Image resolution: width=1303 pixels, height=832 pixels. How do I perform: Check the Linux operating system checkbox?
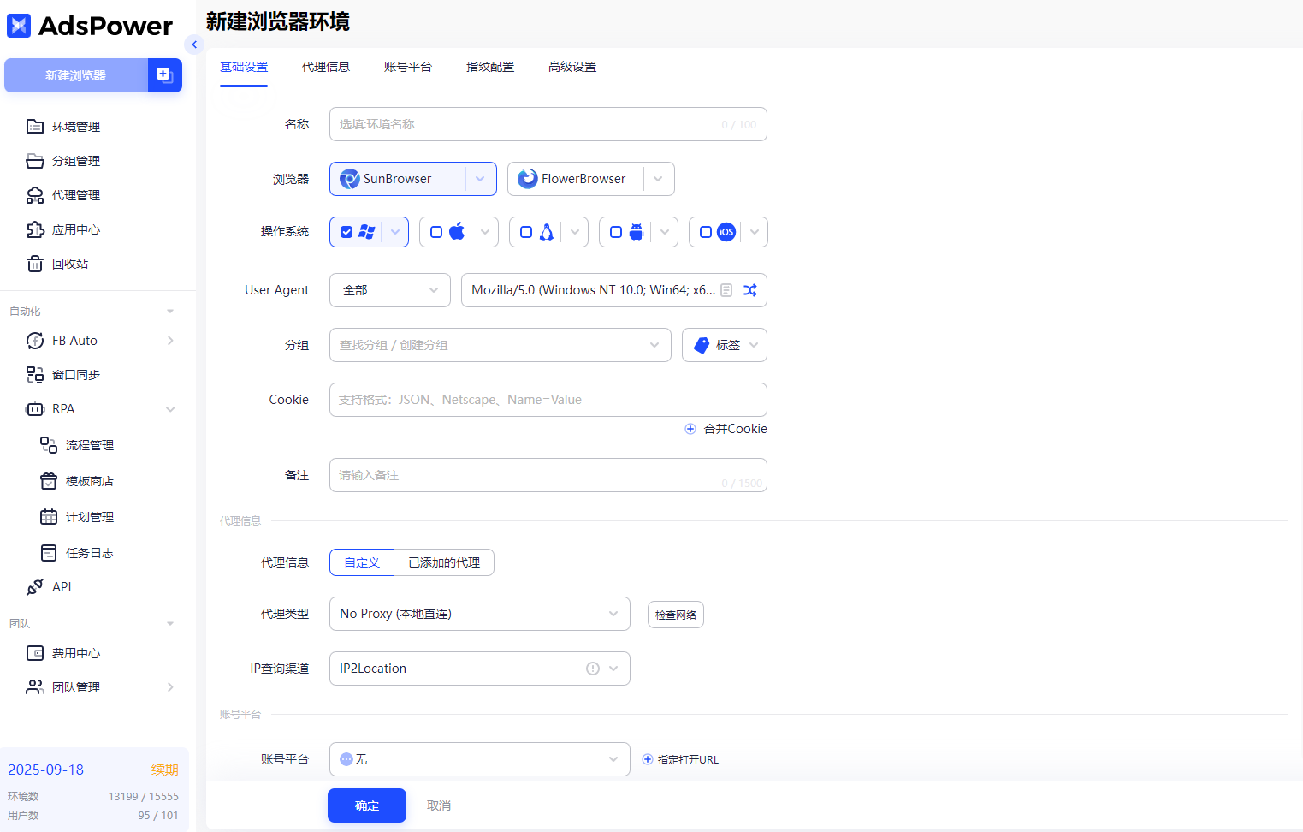pos(526,232)
